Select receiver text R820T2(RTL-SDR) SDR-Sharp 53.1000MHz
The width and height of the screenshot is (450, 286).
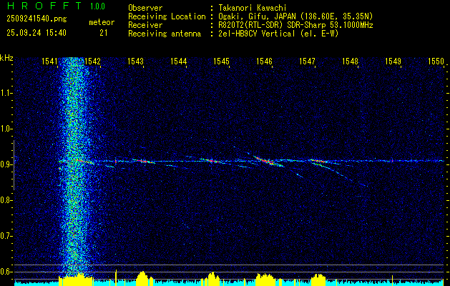click(x=295, y=25)
